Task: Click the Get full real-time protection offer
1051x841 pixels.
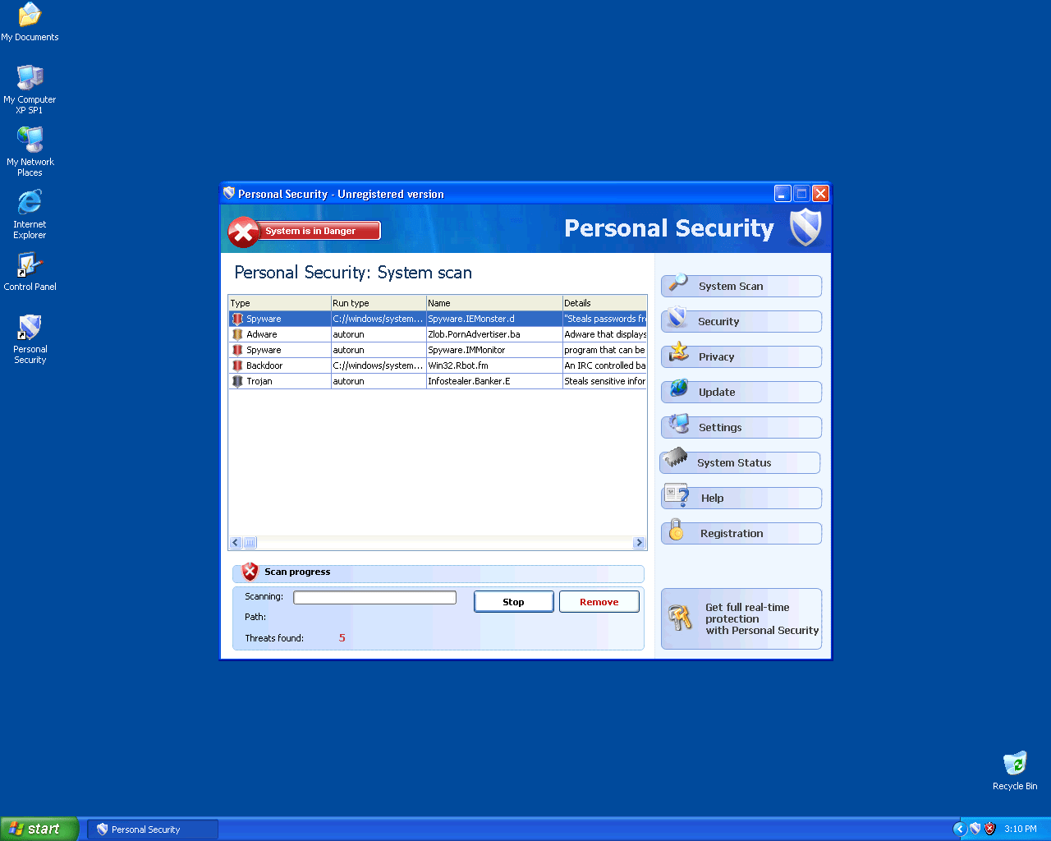Action: click(753, 618)
